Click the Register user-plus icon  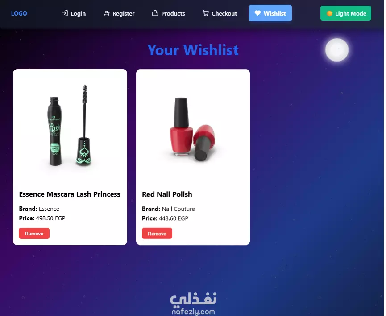[107, 13]
